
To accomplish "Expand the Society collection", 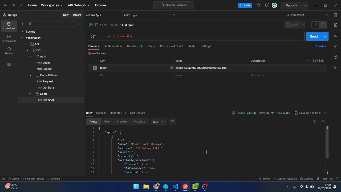I will click(x=22, y=31).
